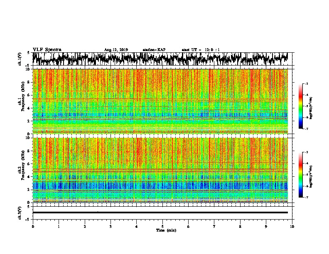This screenshot has width=329, height=254.
Task: Click time axis tick label "2"
Action: [85, 227]
